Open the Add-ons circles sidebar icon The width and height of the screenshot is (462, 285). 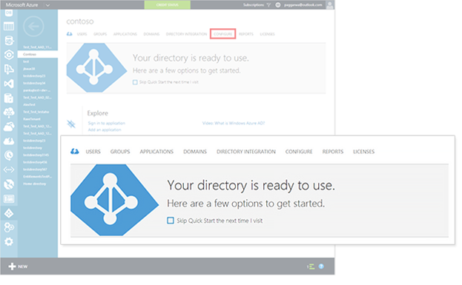pos(9,227)
